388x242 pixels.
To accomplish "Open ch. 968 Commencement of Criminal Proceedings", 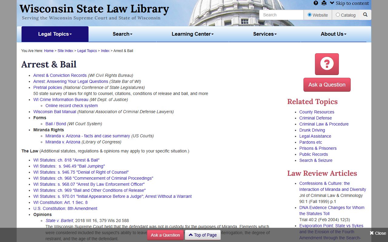I will coord(93,178).
